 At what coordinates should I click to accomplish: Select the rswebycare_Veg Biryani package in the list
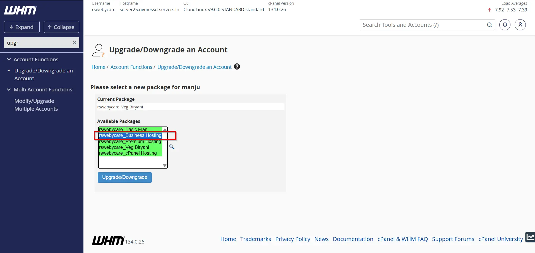[x=130, y=147]
